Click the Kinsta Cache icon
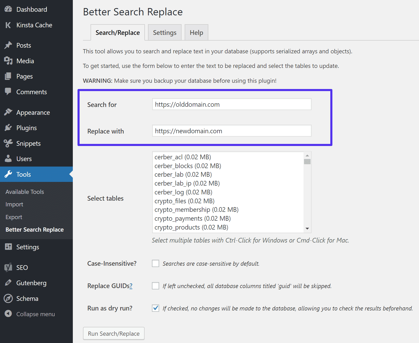The image size is (419, 343). pyautogui.click(x=8, y=25)
